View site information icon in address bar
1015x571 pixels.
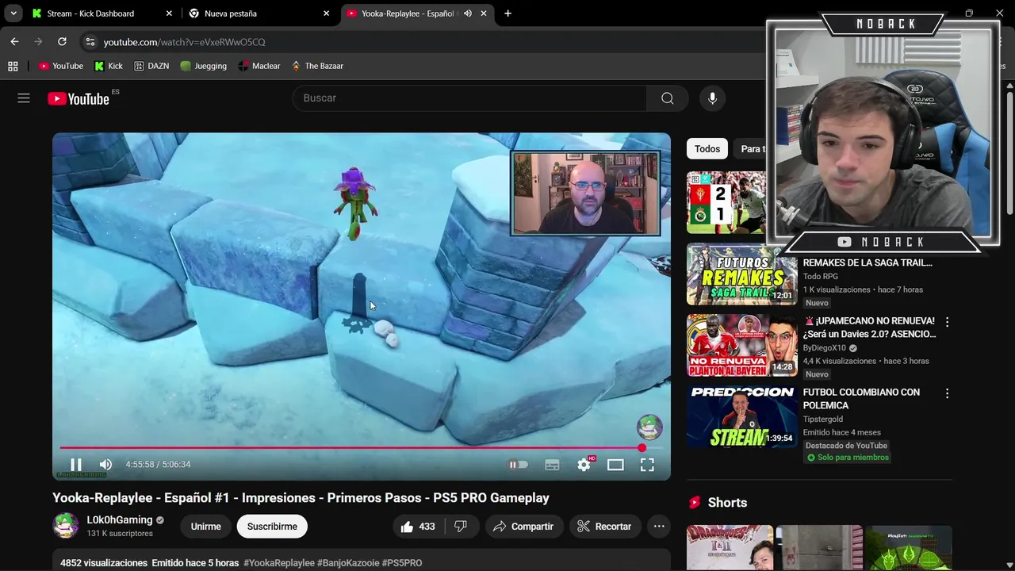coord(90,42)
